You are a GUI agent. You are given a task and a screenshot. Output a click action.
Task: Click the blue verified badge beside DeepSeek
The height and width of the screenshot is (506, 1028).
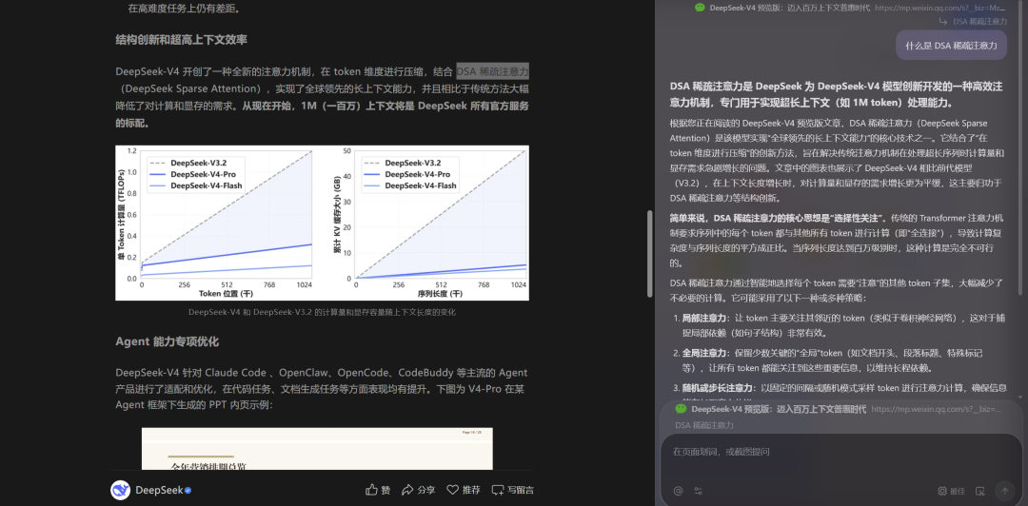tap(188, 490)
